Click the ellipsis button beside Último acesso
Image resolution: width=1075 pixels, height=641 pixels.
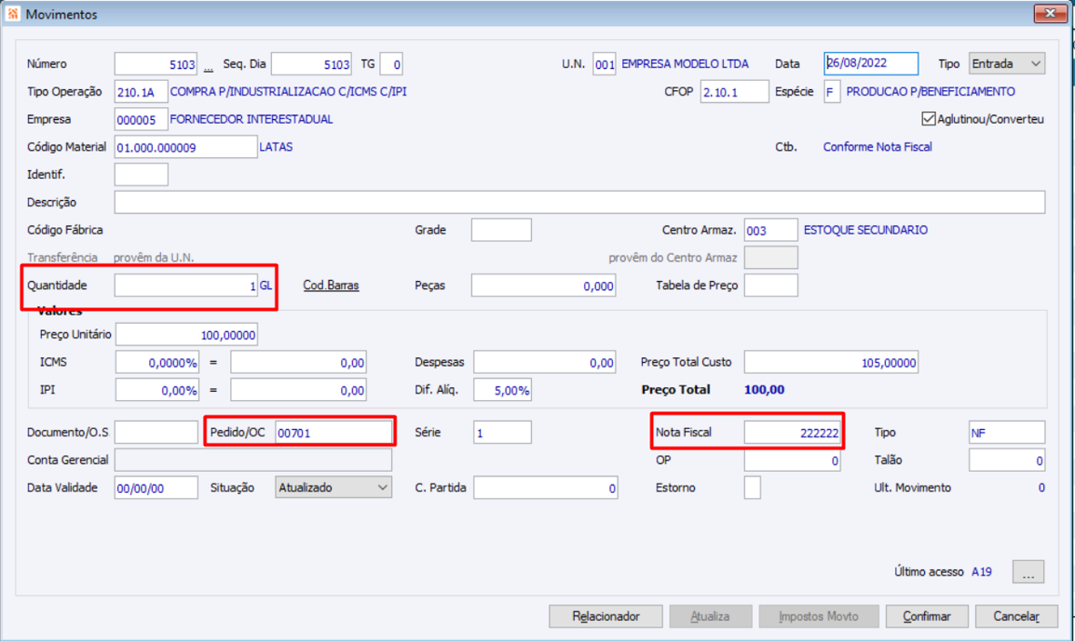pyautogui.click(x=1028, y=572)
